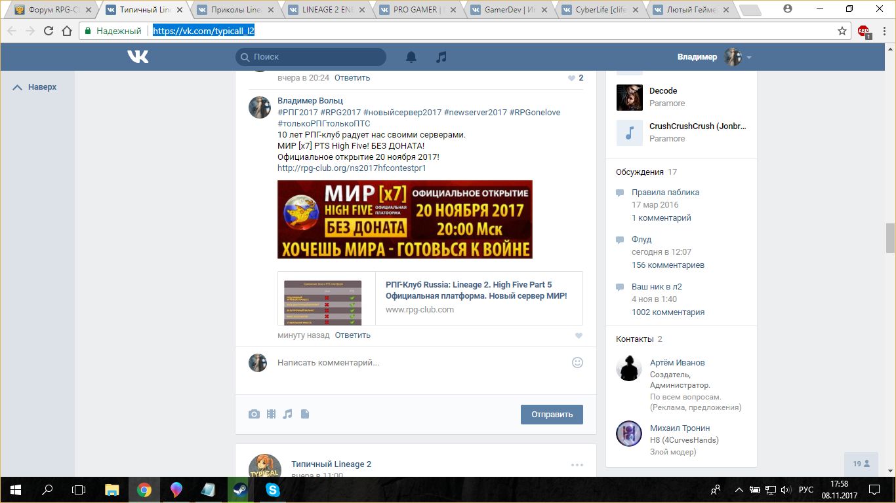896x503 pixels.
Task: Open hashtag #newserver2017
Action: click(476, 113)
